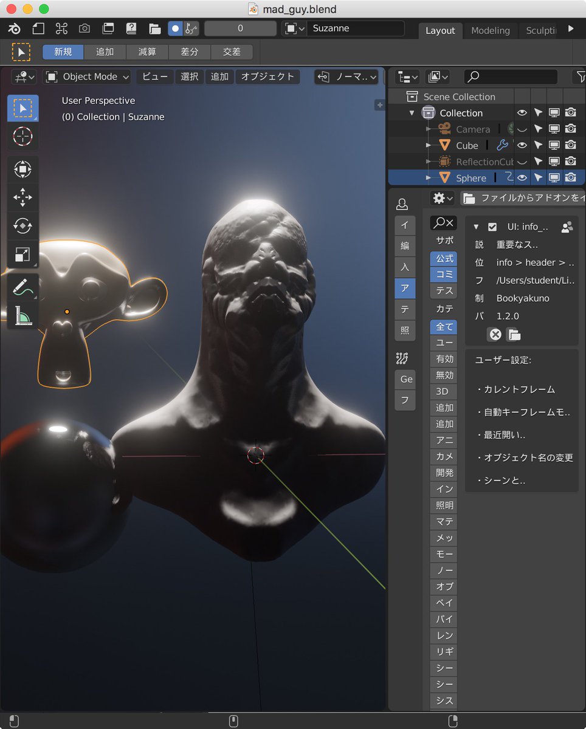The height and width of the screenshot is (729, 586).
Task: Click the outliner search field
Action: click(511, 77)
